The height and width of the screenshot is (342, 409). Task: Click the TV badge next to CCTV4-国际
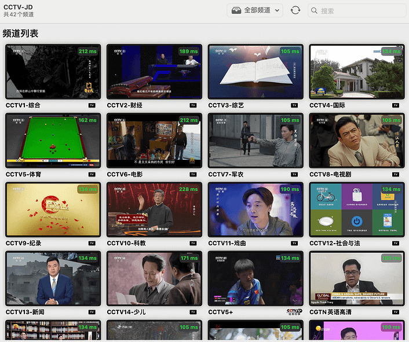396,105
